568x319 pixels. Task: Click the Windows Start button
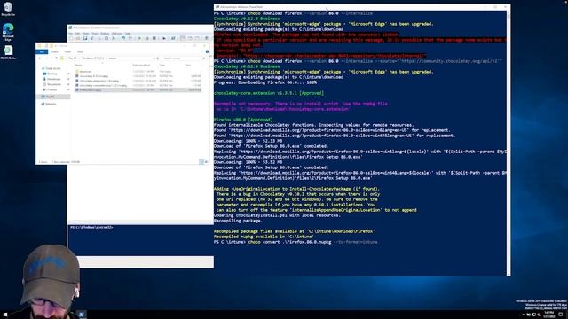(5, 315)
